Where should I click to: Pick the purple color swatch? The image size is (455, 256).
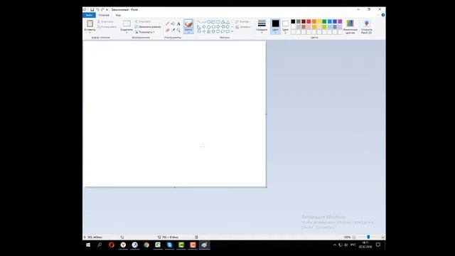click(340, 21)
